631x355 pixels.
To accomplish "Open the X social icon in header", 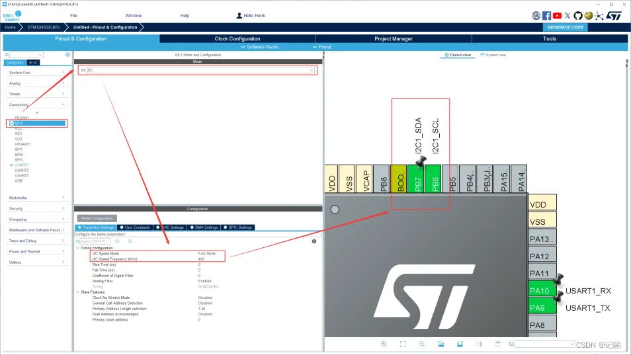I will tap(568, 16).
